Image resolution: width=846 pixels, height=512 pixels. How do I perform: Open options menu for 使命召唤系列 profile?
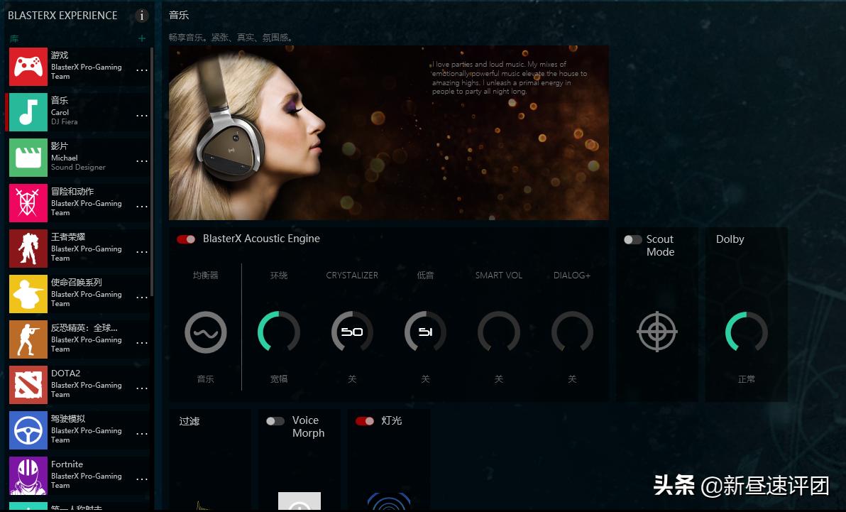click(142, 297)
